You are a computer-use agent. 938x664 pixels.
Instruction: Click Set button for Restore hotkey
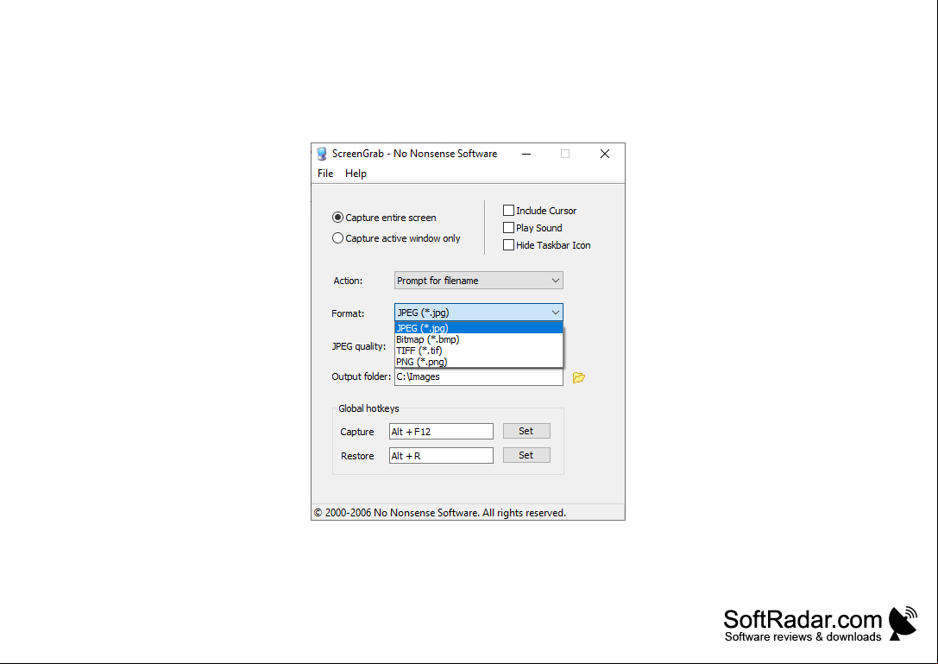click(526, 455)
